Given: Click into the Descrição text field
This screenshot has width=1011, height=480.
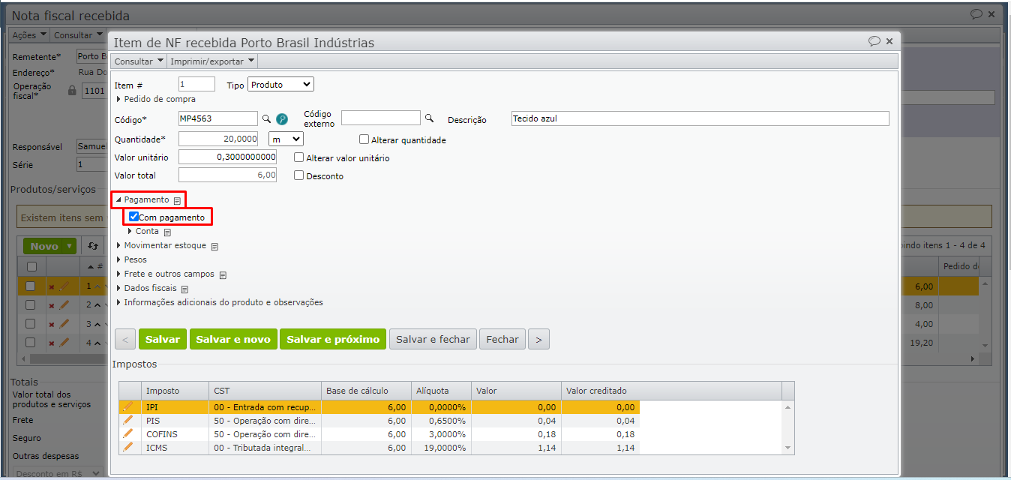Looking at the screenshot, I should click(700, 118).
